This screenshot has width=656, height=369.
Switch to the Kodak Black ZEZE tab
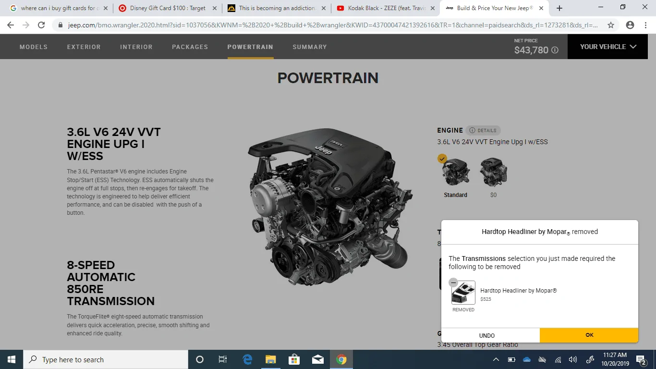(x=385, y=8)
